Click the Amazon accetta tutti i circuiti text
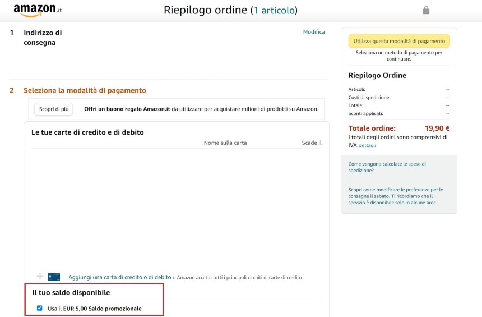Viewport: 482px width, 317px height. click(x=239, y=278)
